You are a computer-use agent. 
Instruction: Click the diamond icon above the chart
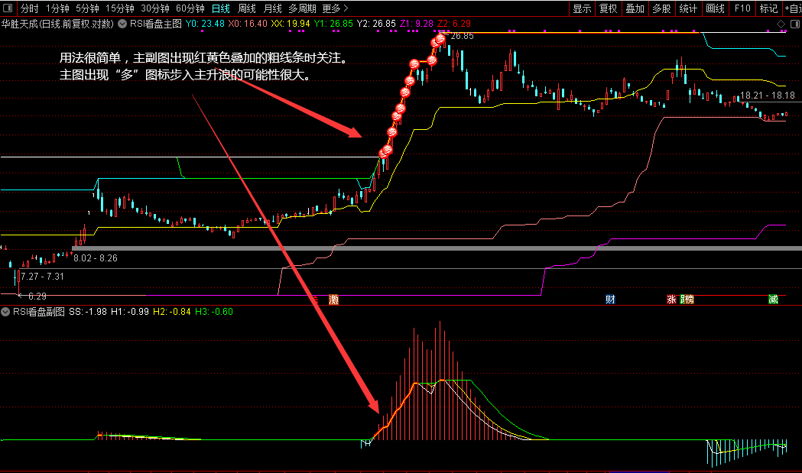pos(781,24)
